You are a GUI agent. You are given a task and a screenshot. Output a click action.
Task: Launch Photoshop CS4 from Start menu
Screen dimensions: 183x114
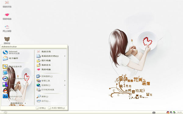coord(12,96)
